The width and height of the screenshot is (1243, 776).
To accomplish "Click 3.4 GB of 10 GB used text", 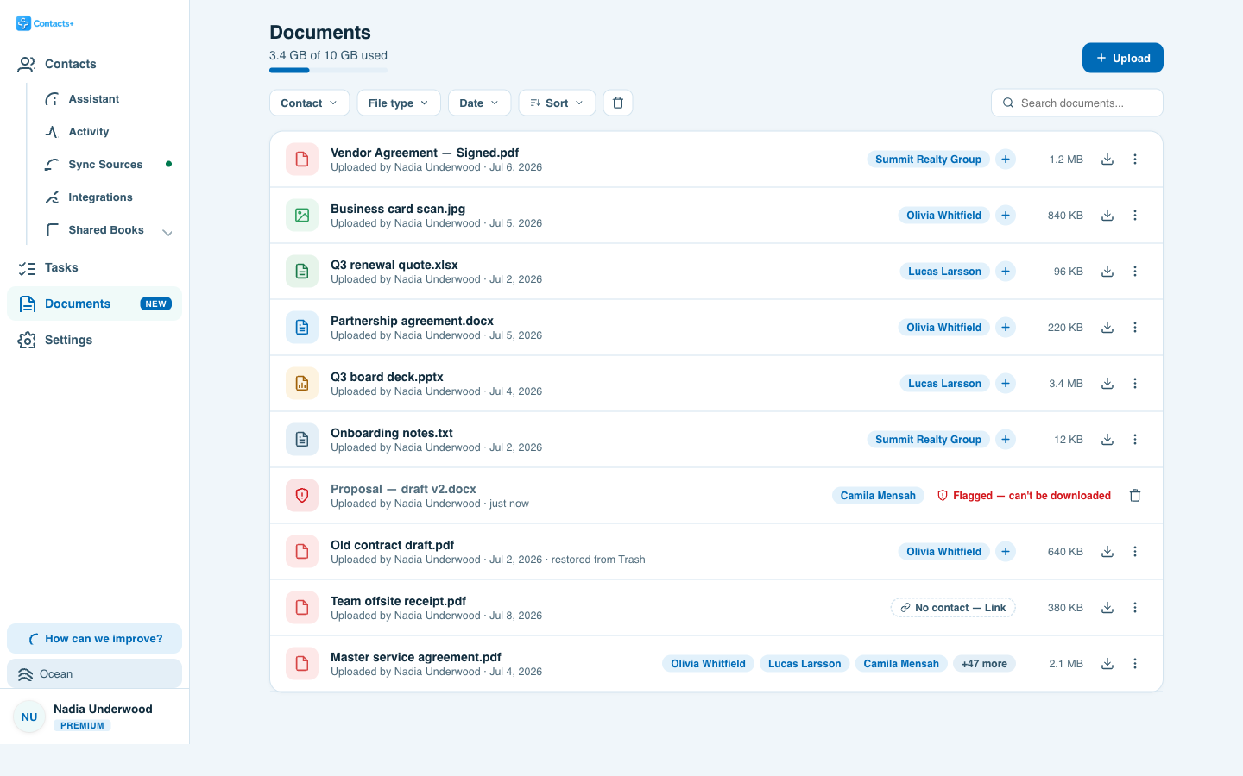I will click(x=328, y=55).
